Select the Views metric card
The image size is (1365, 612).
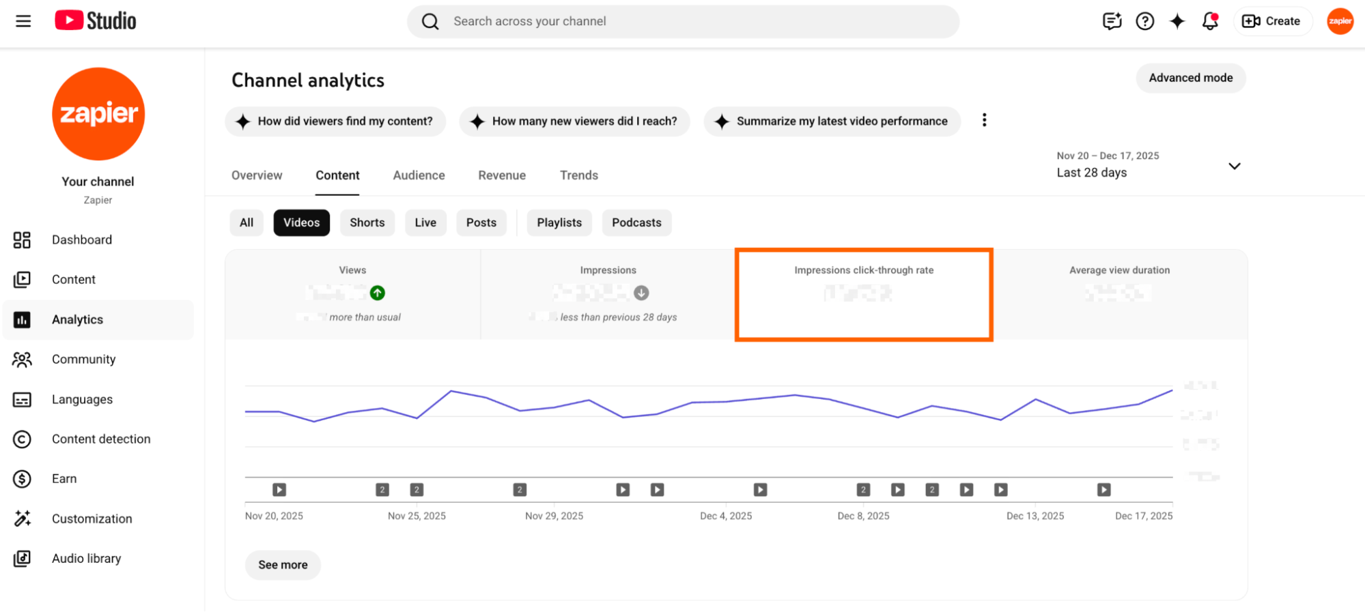click(x=353, y=294)
